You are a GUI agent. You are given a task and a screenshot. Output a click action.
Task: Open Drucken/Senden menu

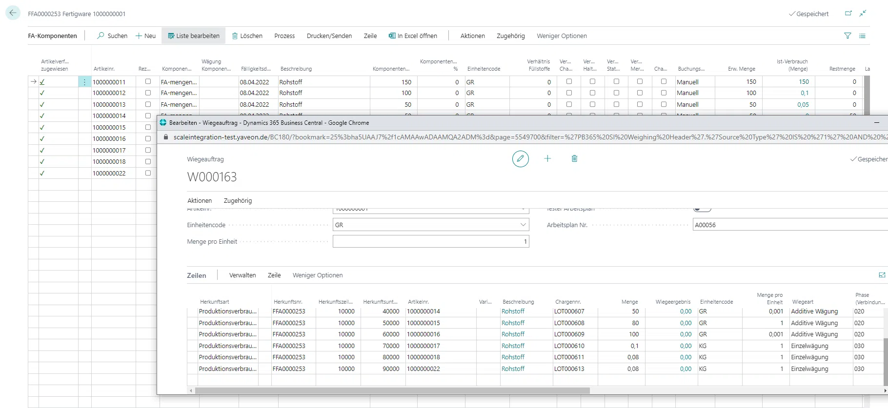(329, 36)
